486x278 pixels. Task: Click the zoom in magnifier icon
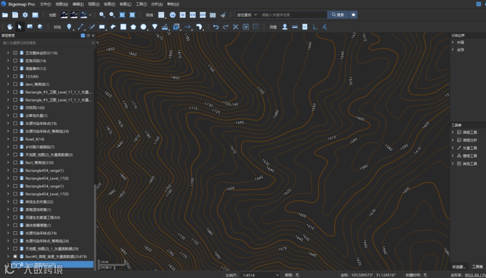[x=102, y=15]
